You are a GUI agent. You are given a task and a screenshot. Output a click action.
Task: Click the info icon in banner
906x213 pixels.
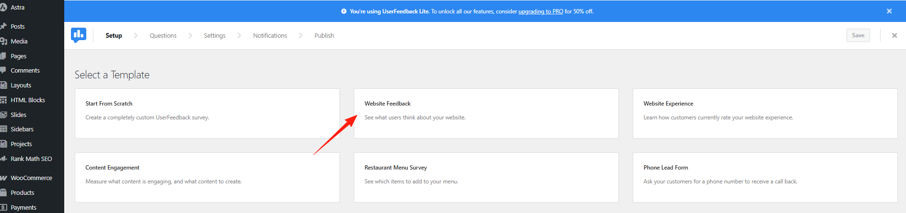tap(344, 11)
